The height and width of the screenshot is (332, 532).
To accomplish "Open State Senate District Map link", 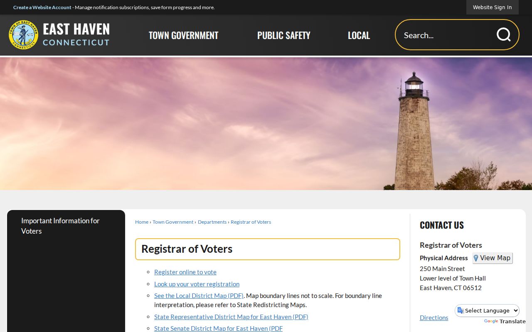I will pyautogui.click(x=218, y=329).
